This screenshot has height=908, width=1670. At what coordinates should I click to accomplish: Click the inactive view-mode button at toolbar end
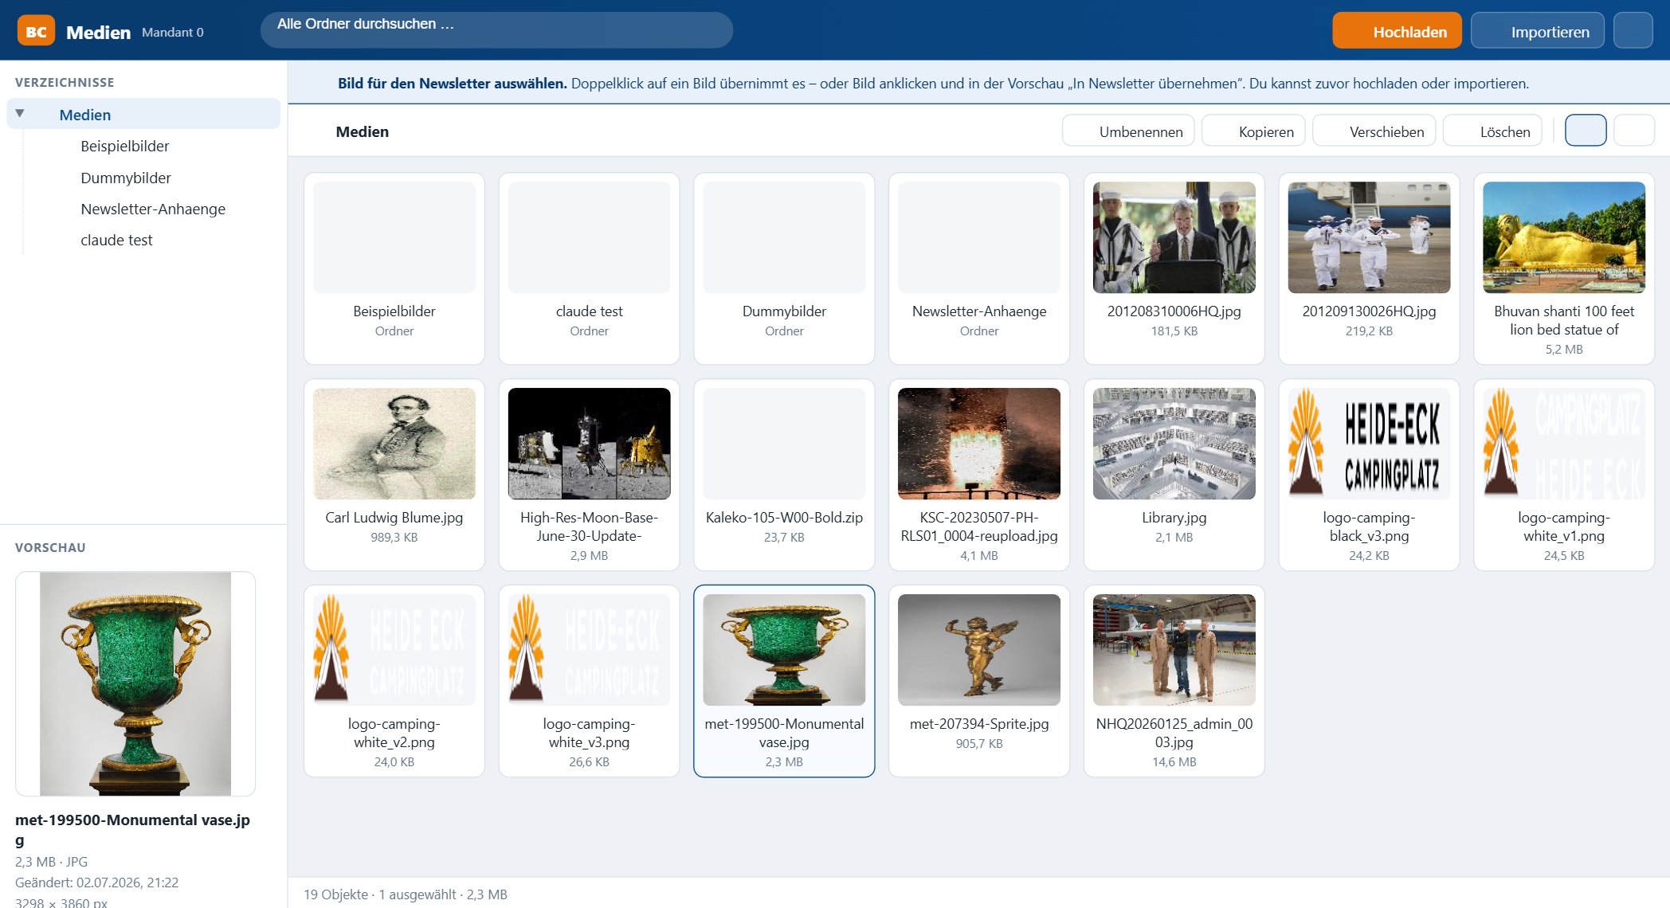(1633, 131)
